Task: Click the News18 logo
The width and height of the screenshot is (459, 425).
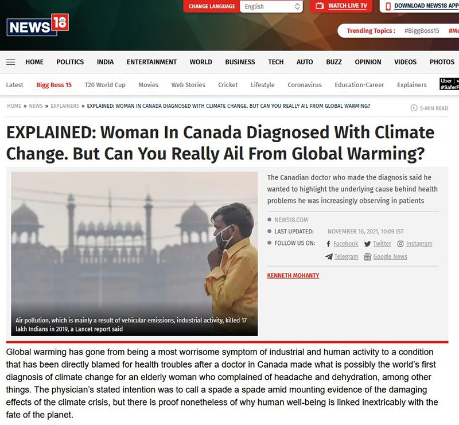Action: (38, 25)
